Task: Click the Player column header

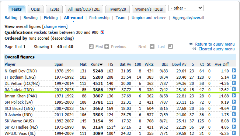Action: pos(10,64)
